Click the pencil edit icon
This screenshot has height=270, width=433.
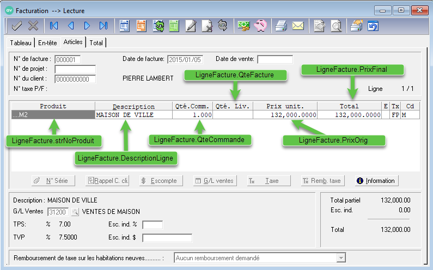[x=191, y=26]
